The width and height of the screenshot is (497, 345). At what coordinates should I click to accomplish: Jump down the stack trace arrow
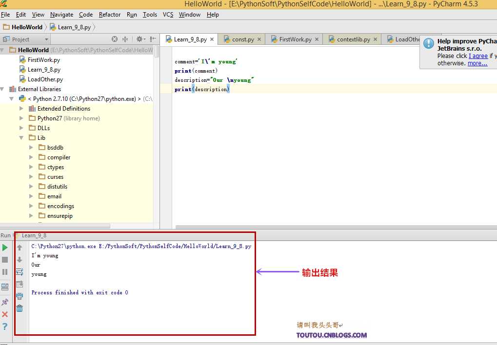point(20,260)
